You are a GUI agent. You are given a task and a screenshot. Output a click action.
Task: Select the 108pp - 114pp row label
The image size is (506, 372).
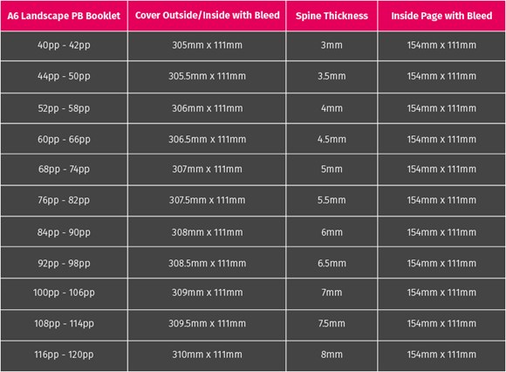(64, 323)
